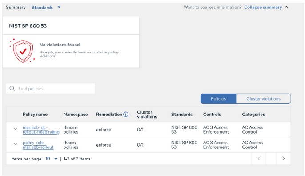Sort by Cluster violations column header

click(147, 115)
